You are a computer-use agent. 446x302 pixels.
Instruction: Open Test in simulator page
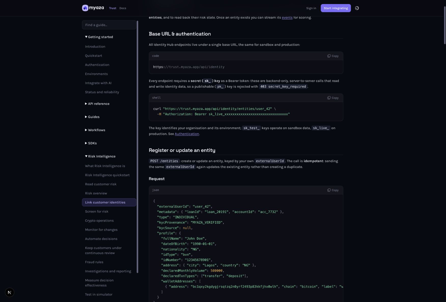pyautogui.click(x=99, y=294)
